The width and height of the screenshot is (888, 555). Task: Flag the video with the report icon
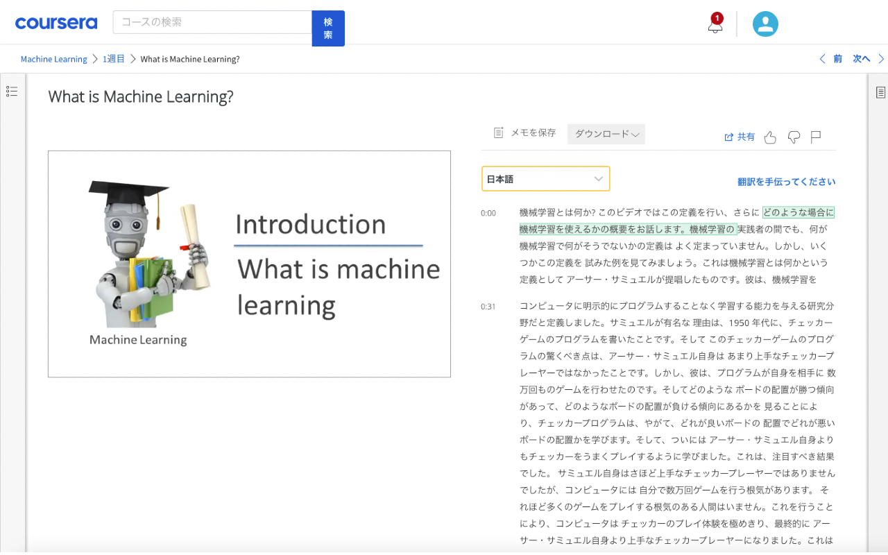click(815, 137)
